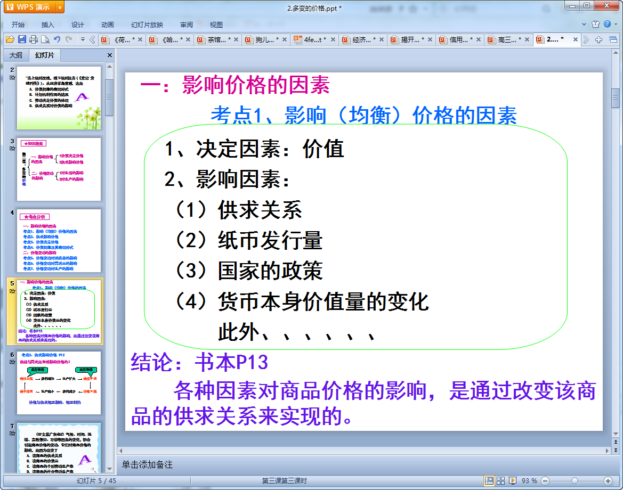
Task: Open the 开始 ribbon tab
Action: pos(18,24)
